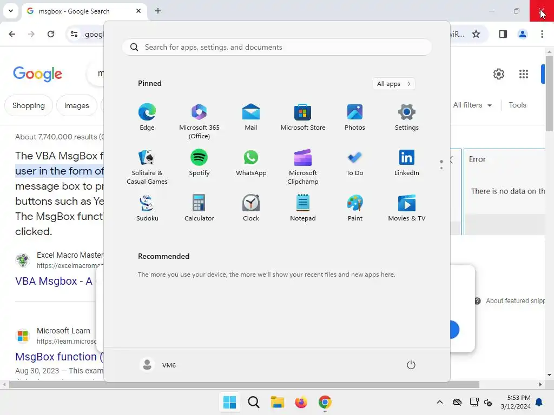Screen dimensions: 554x415
Task: Launch Movies & TV
Action: (x=407, y=208)
